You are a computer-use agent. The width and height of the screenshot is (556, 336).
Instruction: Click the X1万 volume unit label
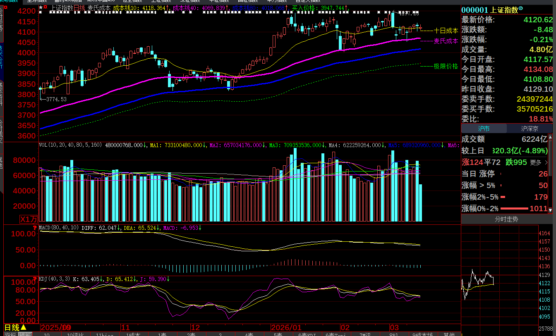pos(29,219)
